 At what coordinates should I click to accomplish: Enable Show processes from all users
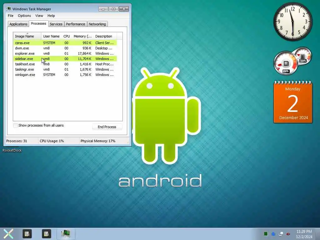point(16,125)
